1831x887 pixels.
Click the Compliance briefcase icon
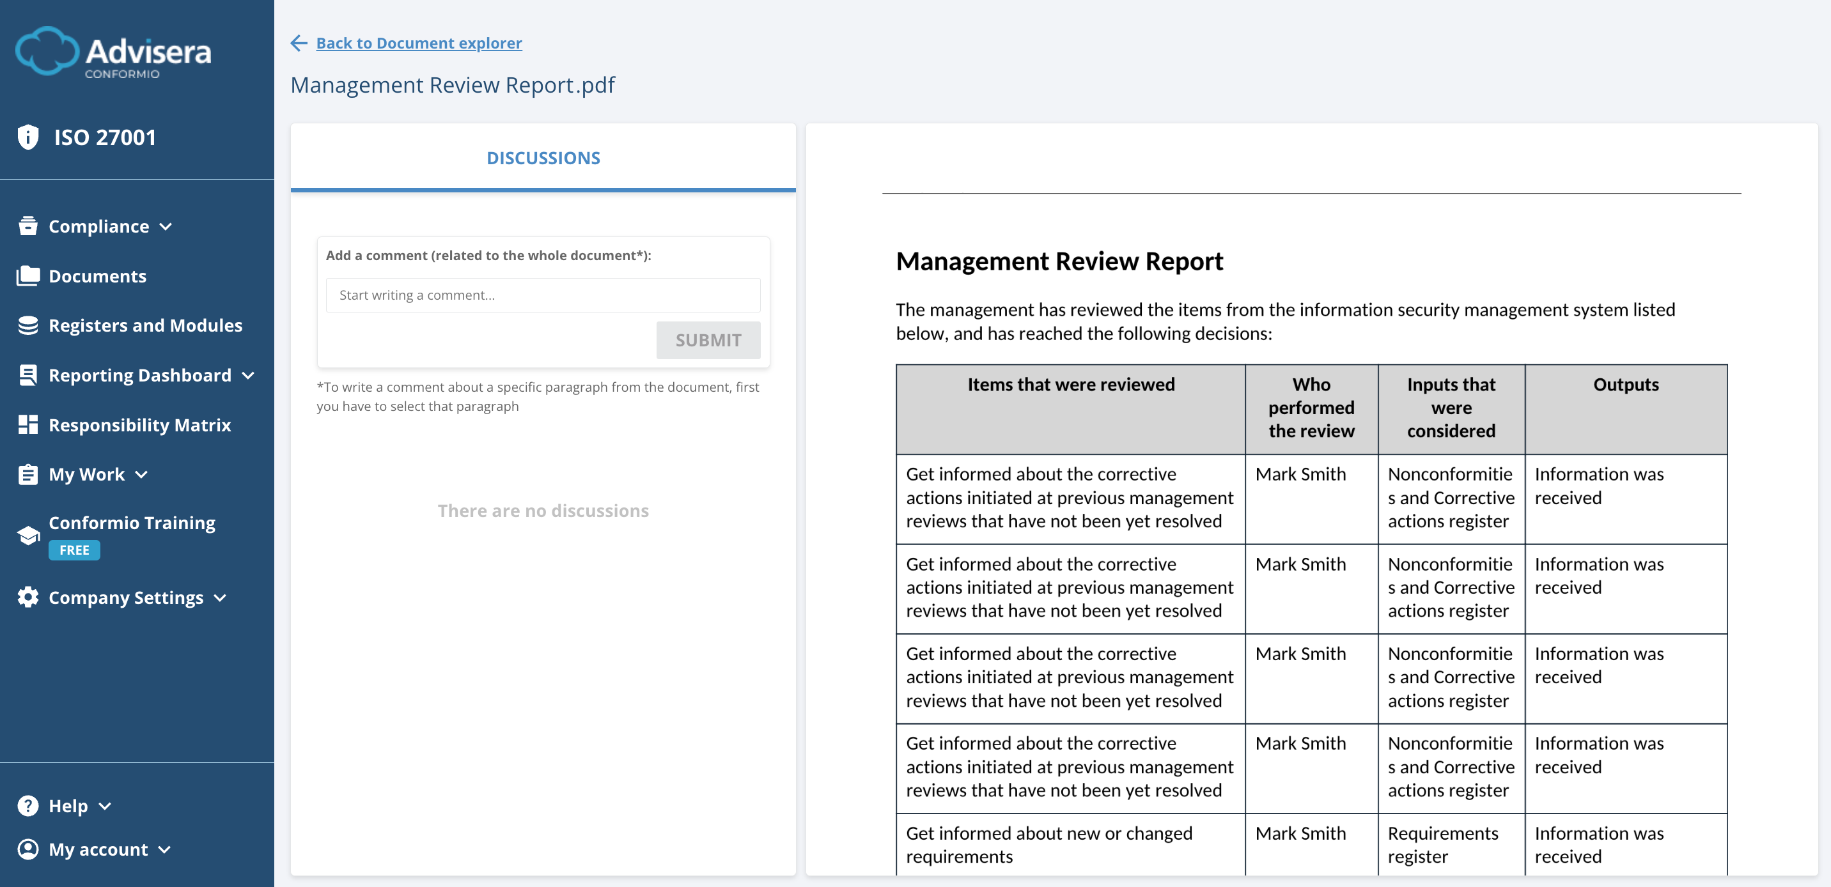[27, 226]
